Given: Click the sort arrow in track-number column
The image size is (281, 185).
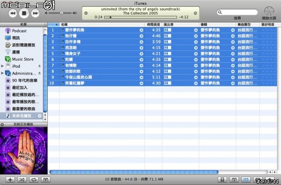Looking at the screenshot, I should click(x=57, y=25).
